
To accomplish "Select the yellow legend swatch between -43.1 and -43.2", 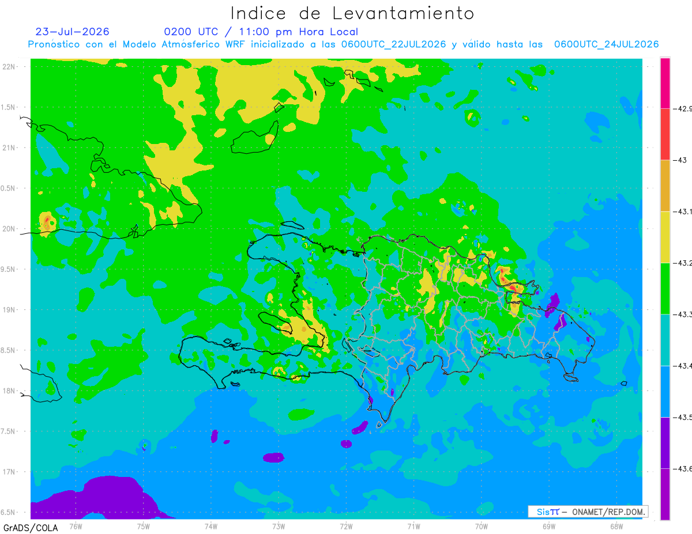I will click(665, 237).
